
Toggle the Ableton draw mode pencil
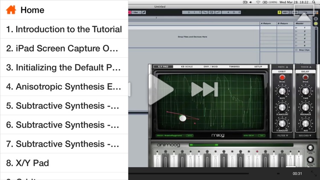[144, 12]
